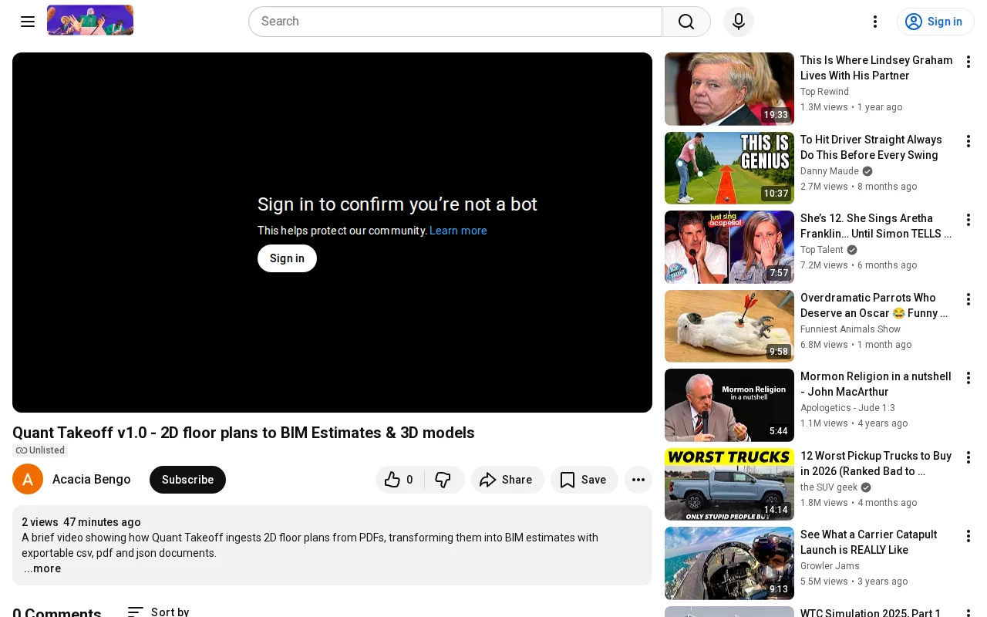
Task: Open more actions ellipsis beside Save
Action: coord(638,480)
